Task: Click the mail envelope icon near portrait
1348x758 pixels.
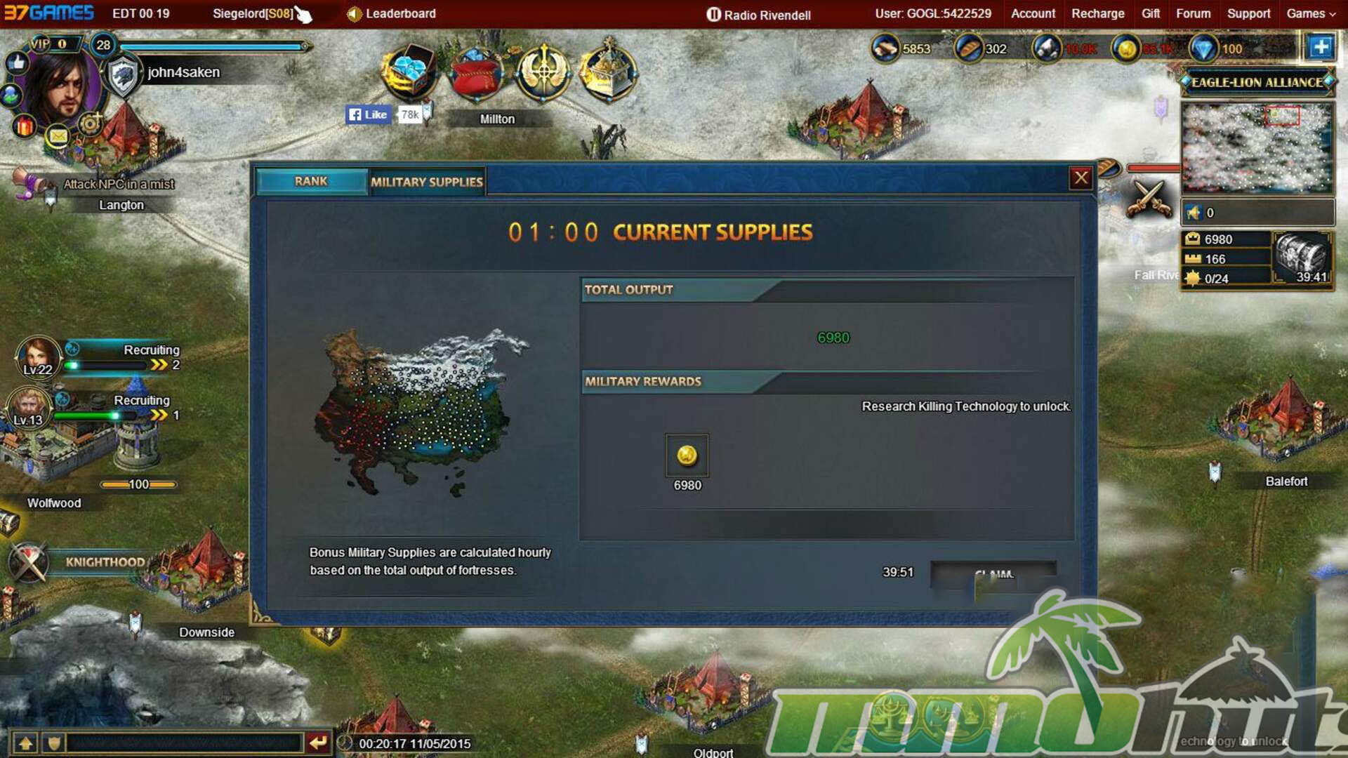Action: [58, 135]
